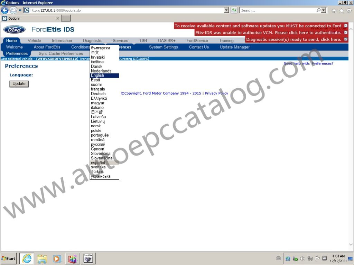354x265 pixels.
Task: Select Deutsch in the language list
Action: (x=98, y=94)
